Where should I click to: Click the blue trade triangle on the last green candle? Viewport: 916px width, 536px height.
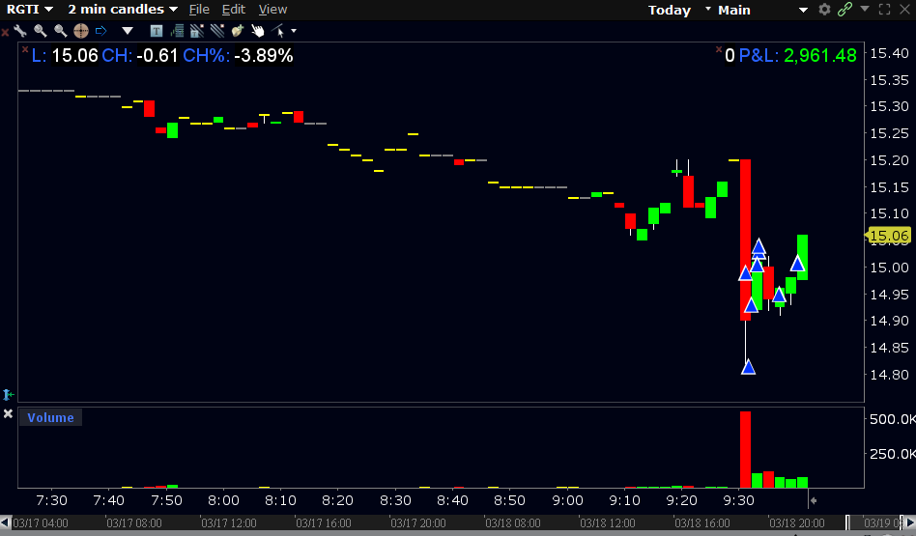(797, 264)
